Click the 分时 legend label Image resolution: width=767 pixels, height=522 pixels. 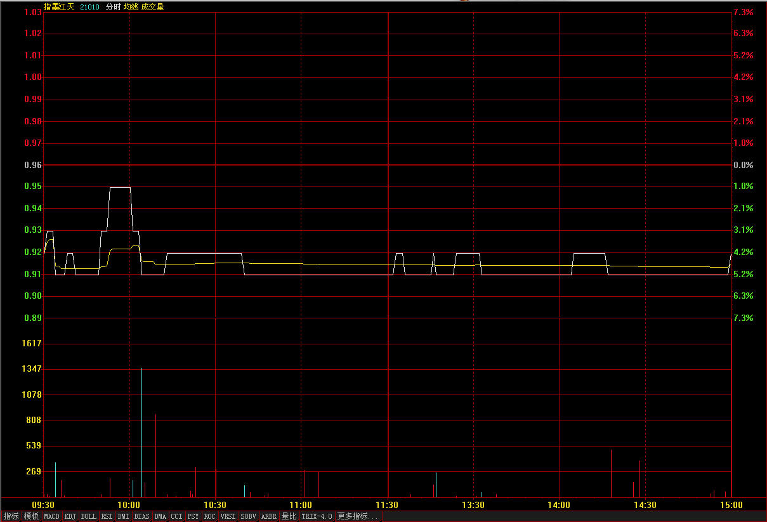pos(113,7)
